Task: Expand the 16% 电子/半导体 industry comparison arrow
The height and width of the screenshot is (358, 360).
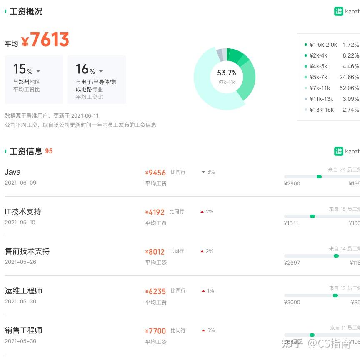Action: [101, 71]
